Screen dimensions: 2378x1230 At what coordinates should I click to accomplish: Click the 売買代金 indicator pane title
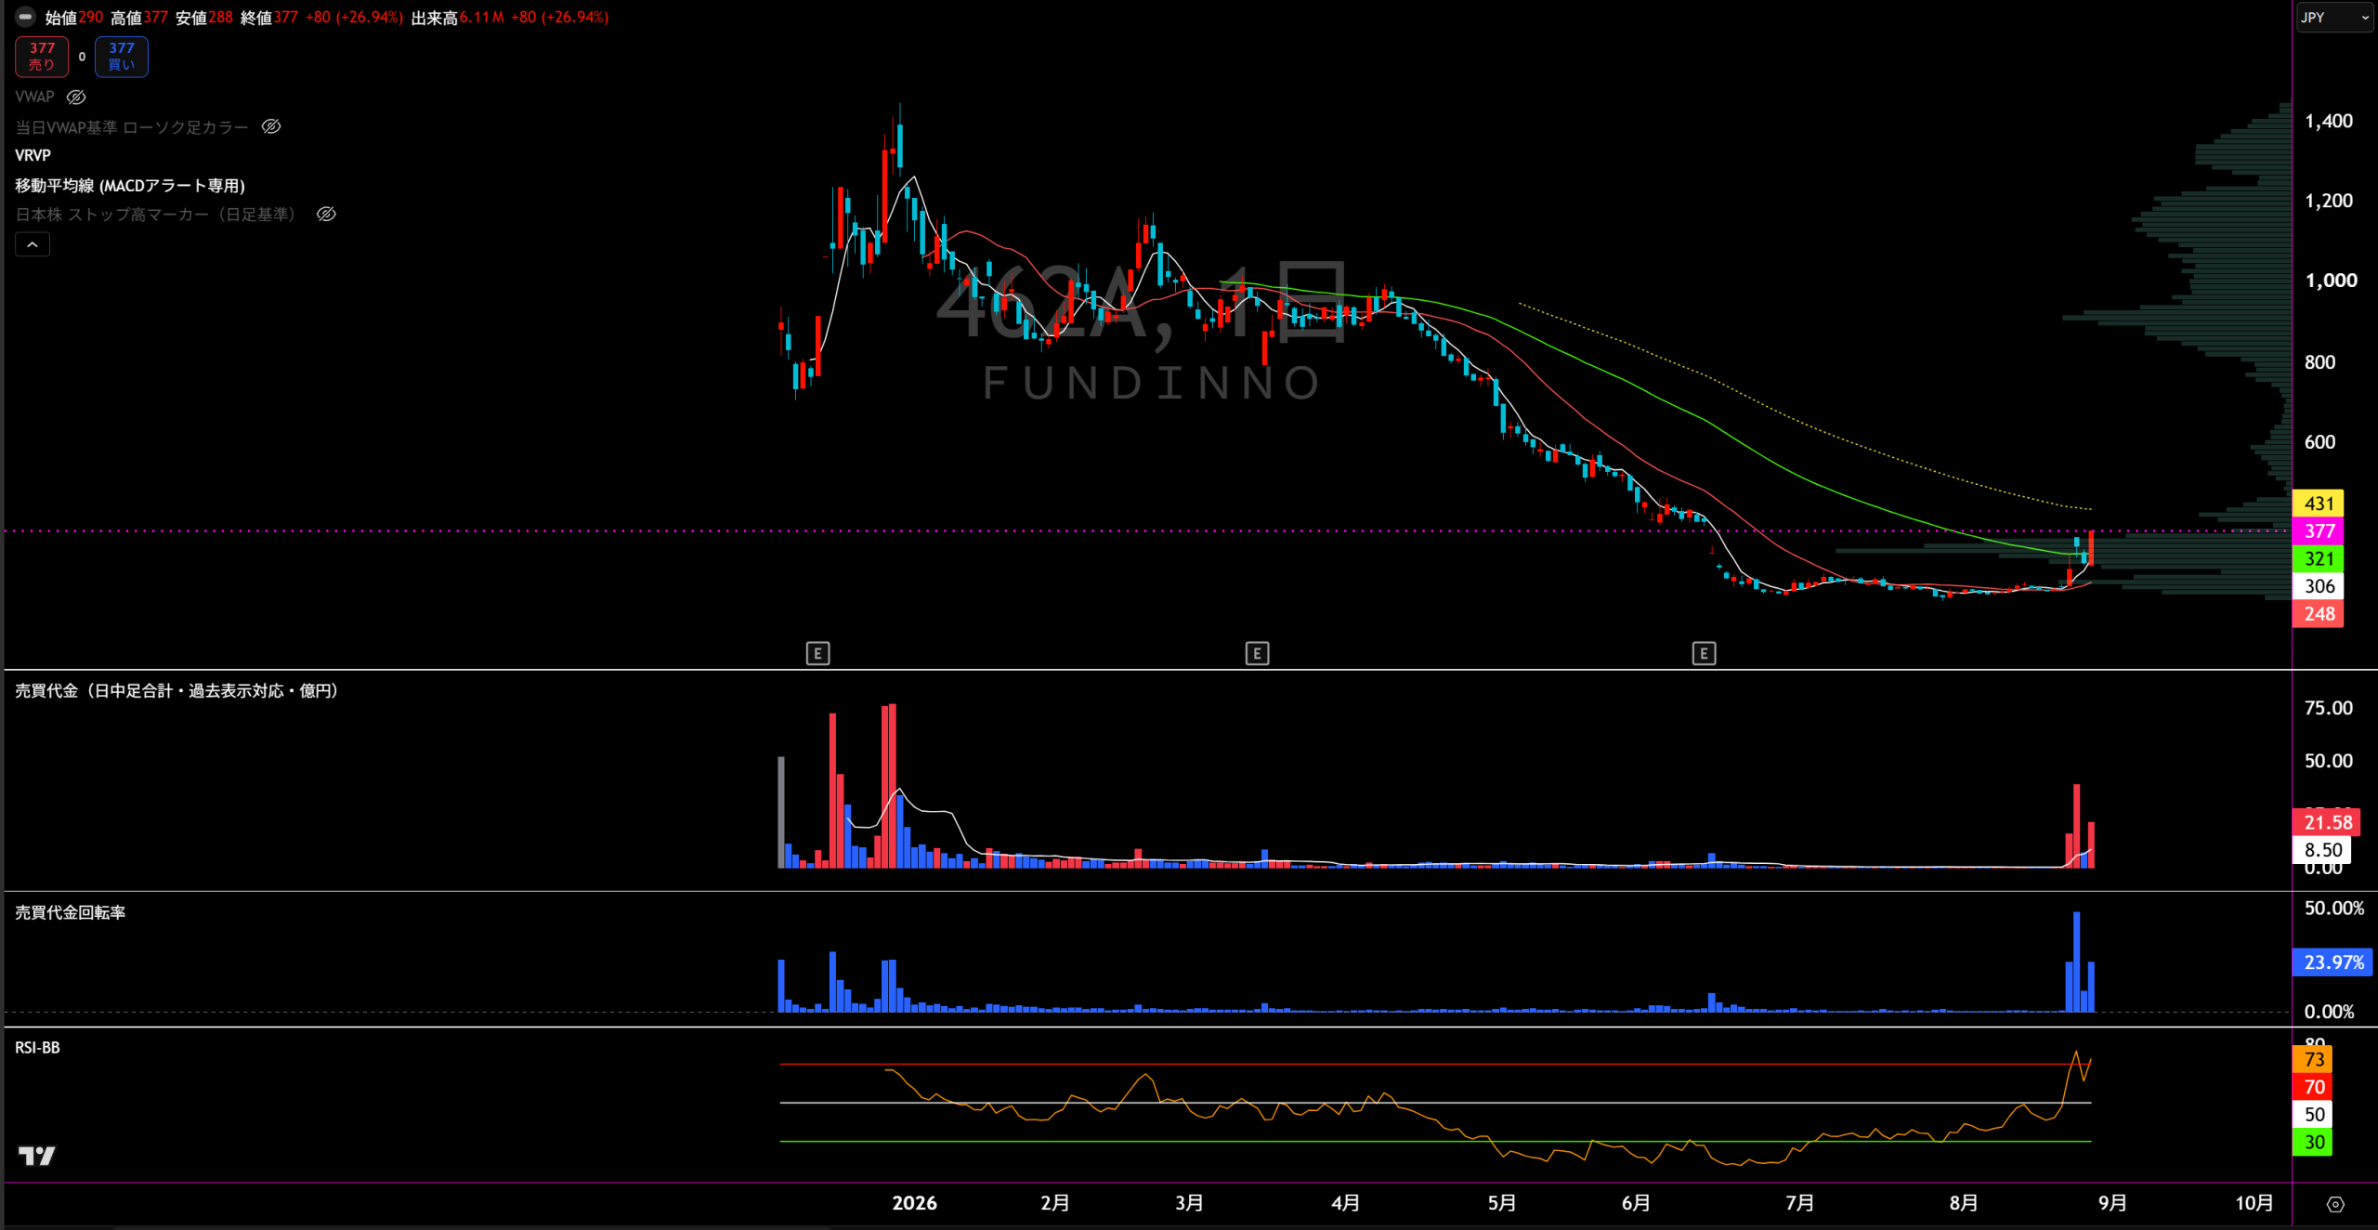click(x=176, y=691)
